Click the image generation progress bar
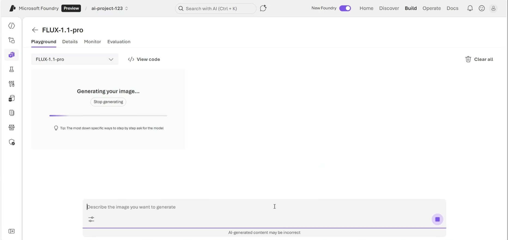 point(108,116)
